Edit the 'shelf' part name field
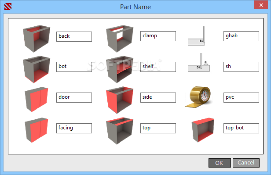Screen dimensions: 271x175 click(x=158, y=67)
